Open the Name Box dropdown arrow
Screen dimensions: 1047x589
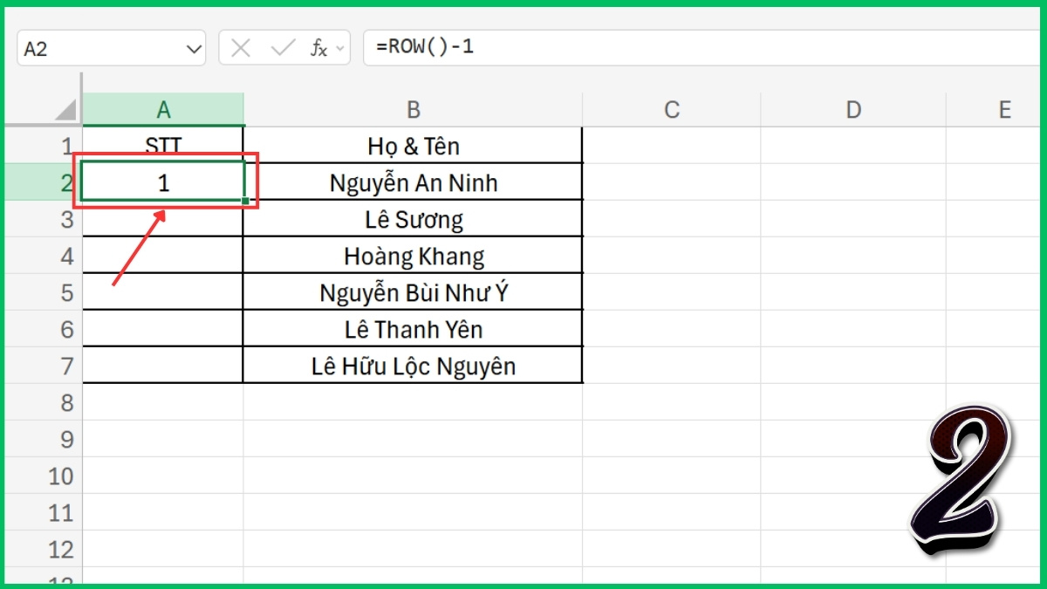pyautogui.click(x=194, y=50)
